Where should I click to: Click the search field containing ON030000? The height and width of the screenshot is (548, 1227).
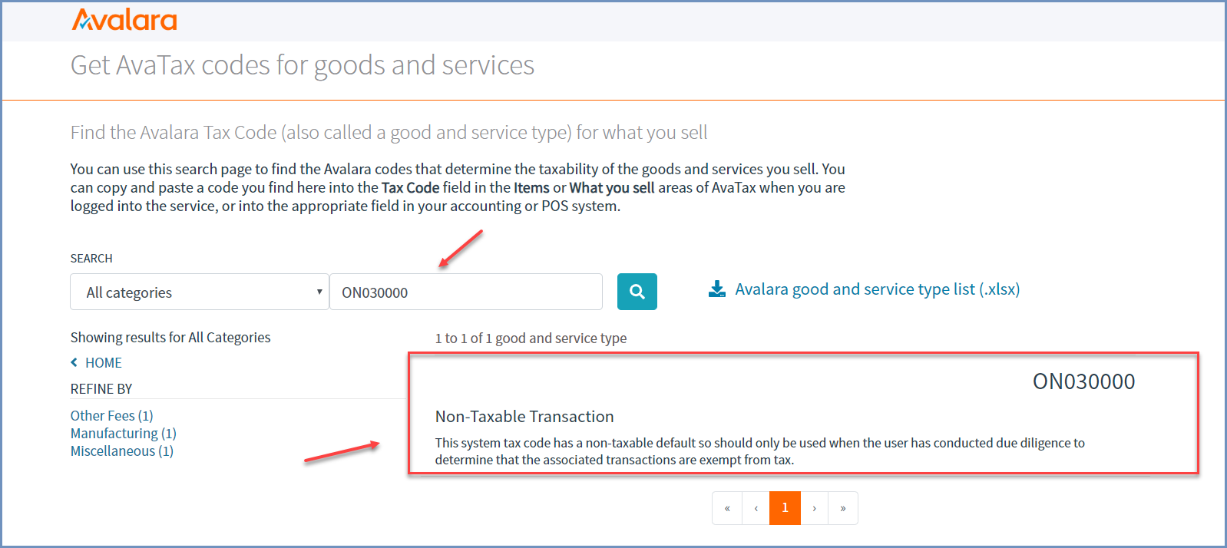466,292
